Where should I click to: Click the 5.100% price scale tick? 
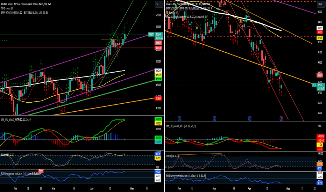158,15
